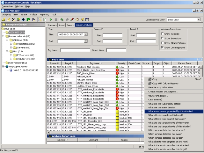Open the Analysis menu
204x153 pixels.
33,15
